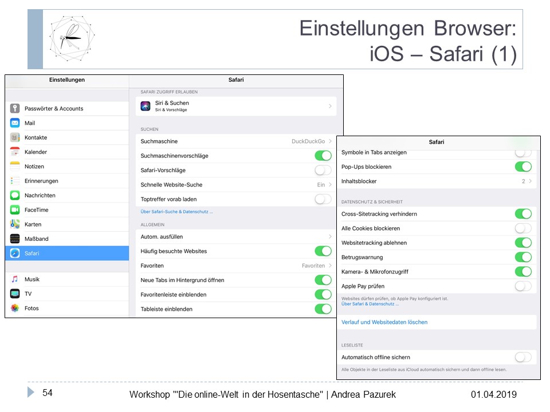Open Siri & Suchen chevron
The height and width of the screenshot is (412, 550).
point(330,106)
